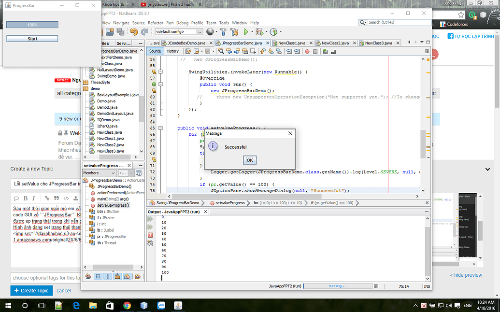
Task: Click the Profile Project icon
Action: (273, 32)
